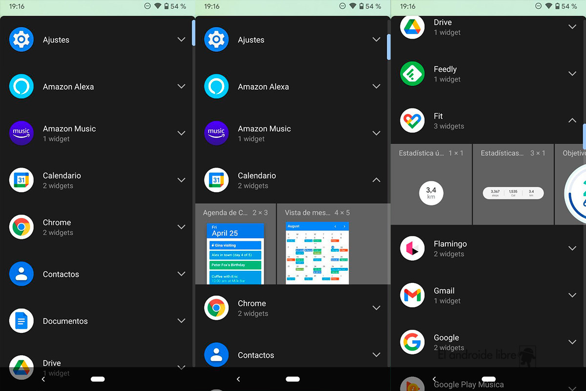The image size is (586, 391).
Task: Tap the "Feedly" label
Action: coord(445,69)
